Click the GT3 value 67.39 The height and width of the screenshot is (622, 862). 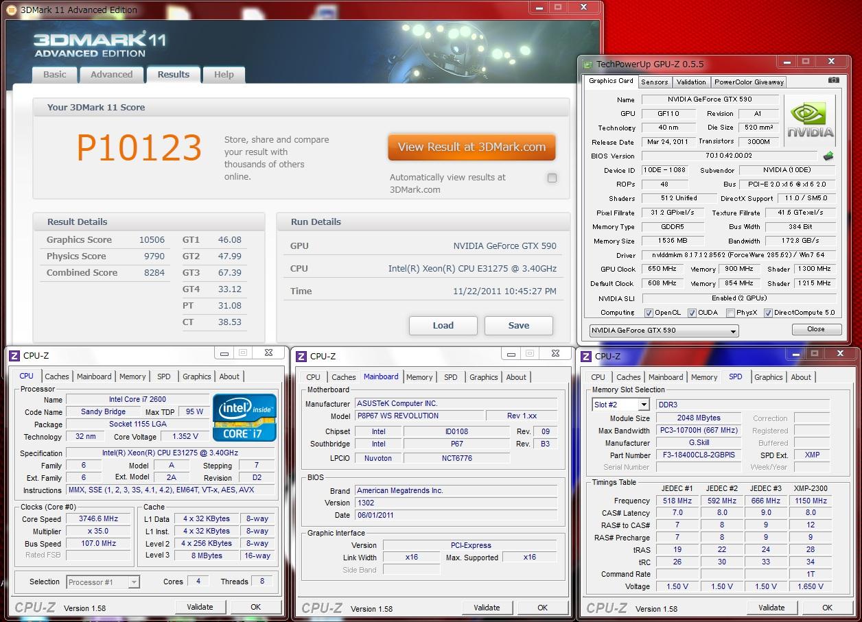click(230, 273)
